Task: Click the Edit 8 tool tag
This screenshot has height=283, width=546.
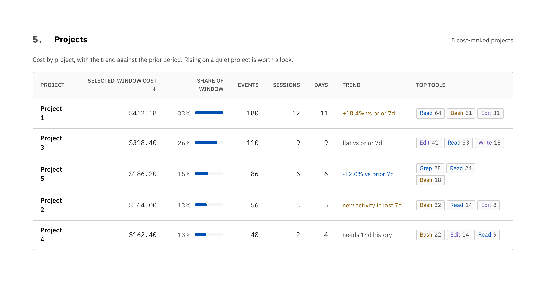Action: pos(489,205)
